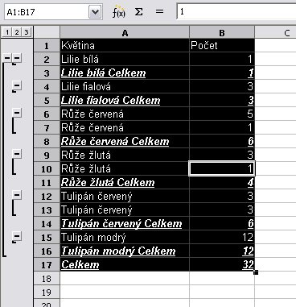
Task: Collapse the Tulipán červený group at row 12
Action: pyautogui.click(x=17, y=195)
